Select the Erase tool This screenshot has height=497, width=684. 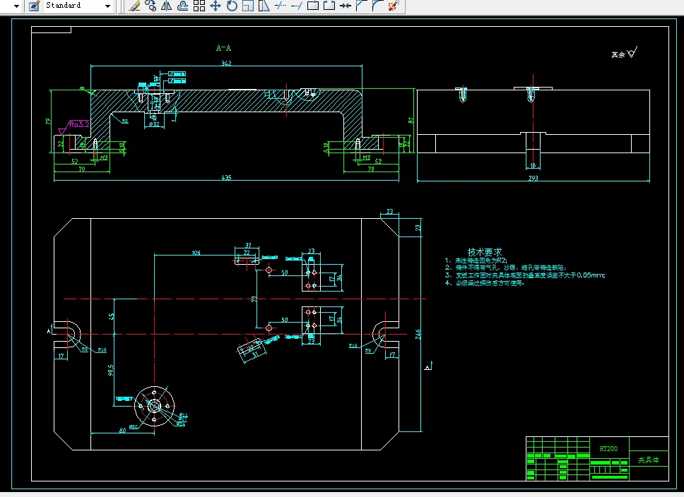point(134,6)
